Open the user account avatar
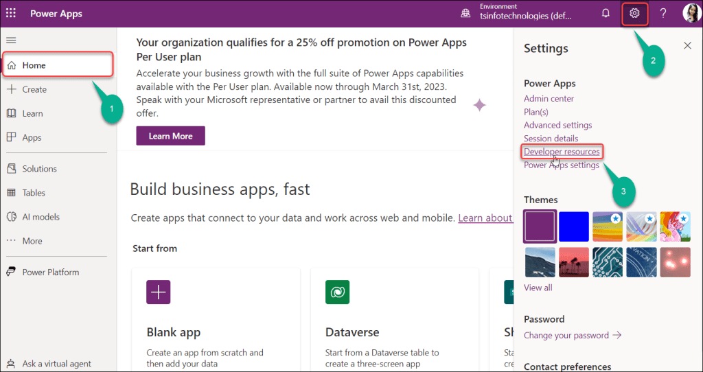Image resolution: width=703 pixels, height=372 pixels. coord(691,14)
